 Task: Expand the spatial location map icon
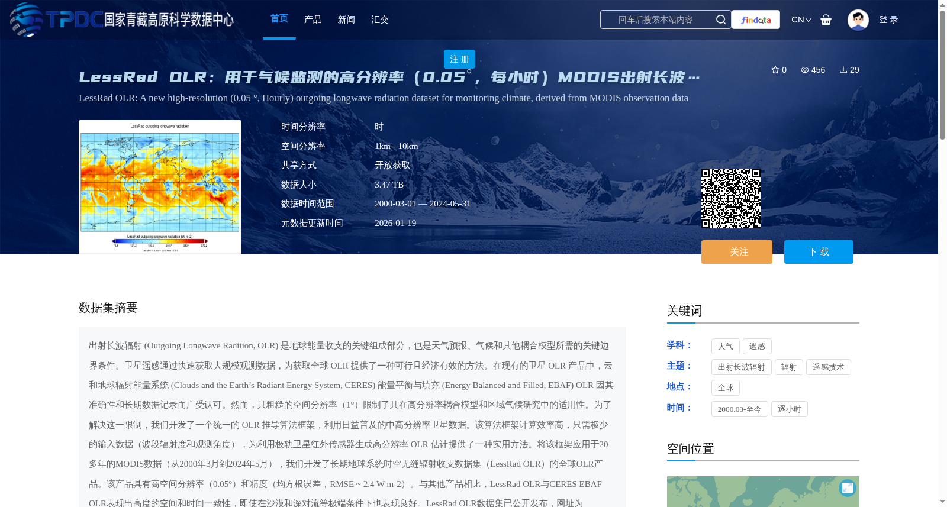click(848, 487)
